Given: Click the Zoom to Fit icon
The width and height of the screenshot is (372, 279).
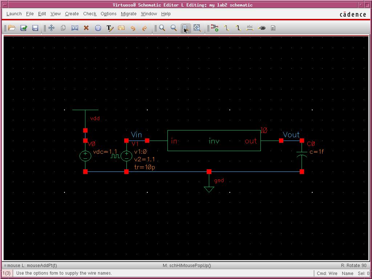Looking at the screenshot, I should (185, 28).
